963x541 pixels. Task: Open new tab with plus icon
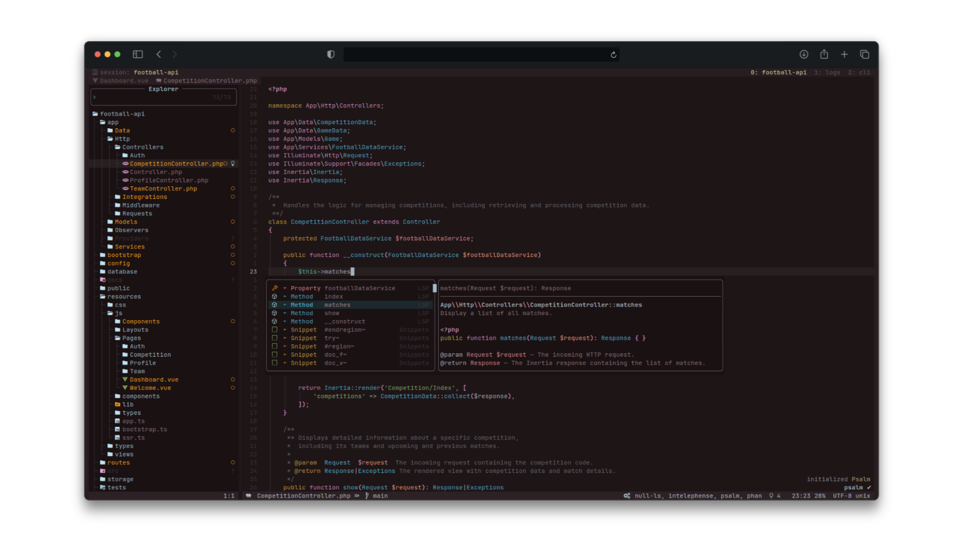tap(844, 55)
